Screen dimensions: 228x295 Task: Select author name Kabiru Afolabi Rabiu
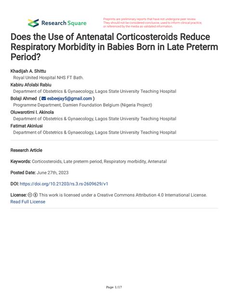point(31,85)
